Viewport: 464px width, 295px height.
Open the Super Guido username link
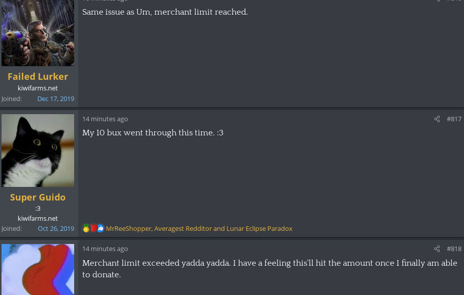38,197
